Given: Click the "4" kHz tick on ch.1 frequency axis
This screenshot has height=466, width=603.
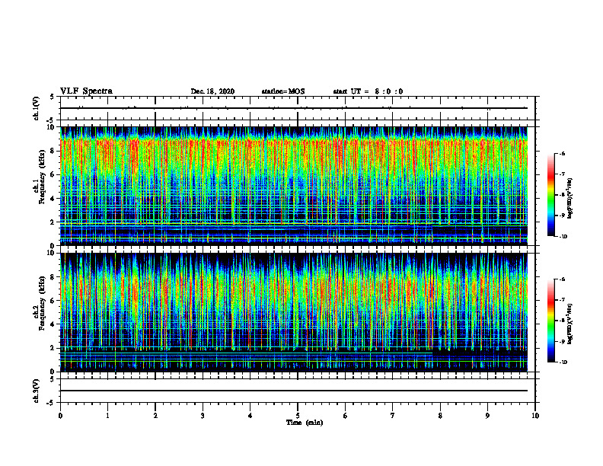Looking at the screenshot, I should pos(54,199).
